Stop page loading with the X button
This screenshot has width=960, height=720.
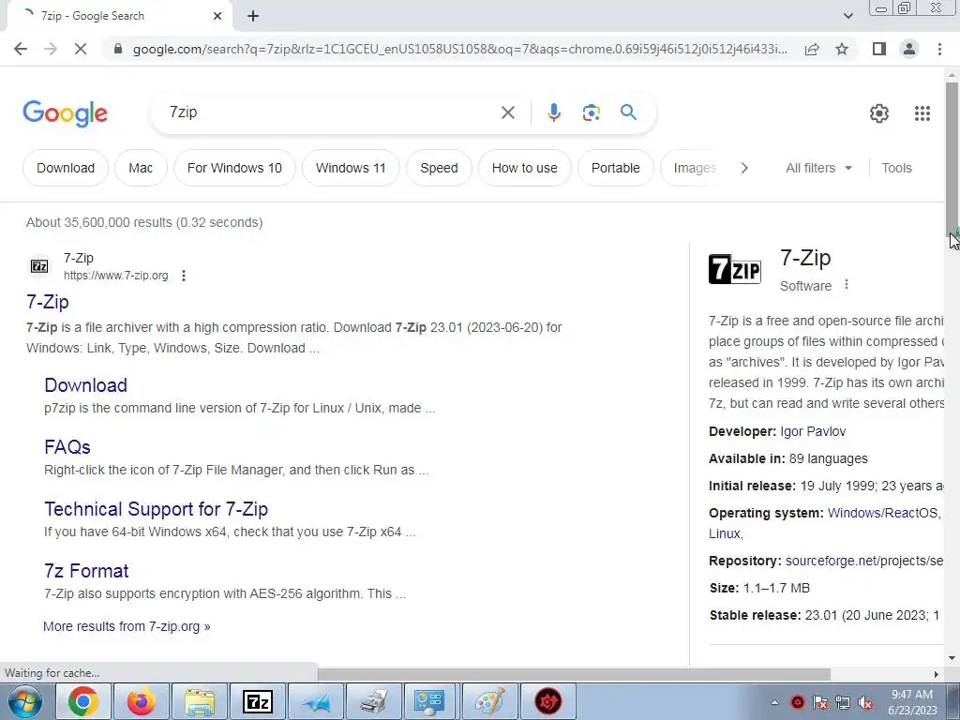pos(81,49)
